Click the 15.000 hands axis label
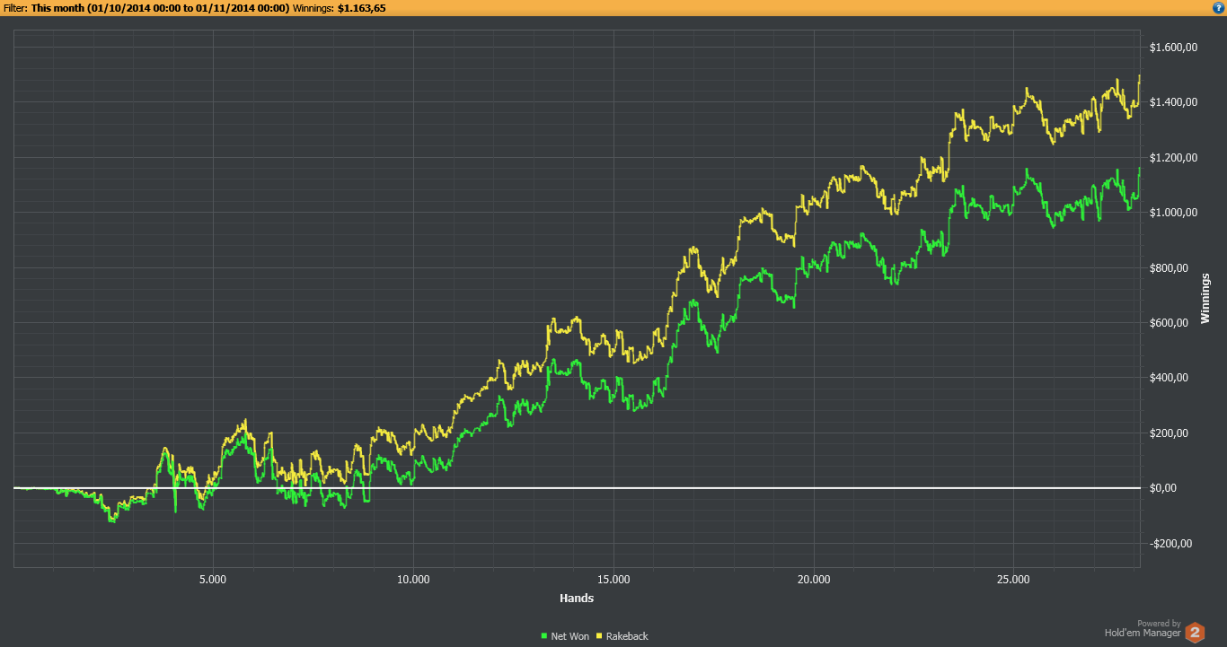 pos(613,579)
